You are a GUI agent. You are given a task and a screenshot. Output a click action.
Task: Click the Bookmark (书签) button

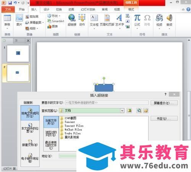[164, 118]
